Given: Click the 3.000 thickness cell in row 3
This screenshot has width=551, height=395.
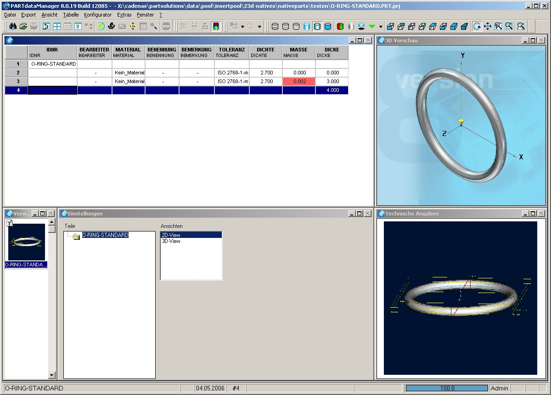Looking at the screenshot, I should pos(332,81).
